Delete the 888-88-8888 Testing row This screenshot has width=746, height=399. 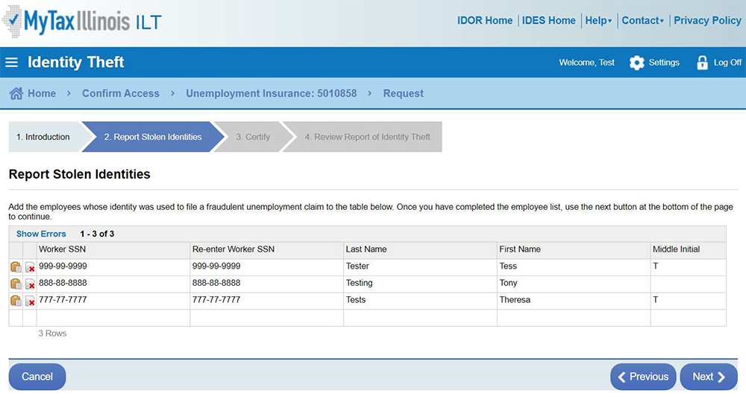coord(31,284)
